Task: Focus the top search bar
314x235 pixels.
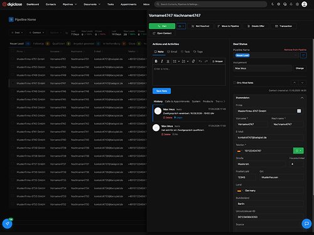Action: [x=210, y=4]
